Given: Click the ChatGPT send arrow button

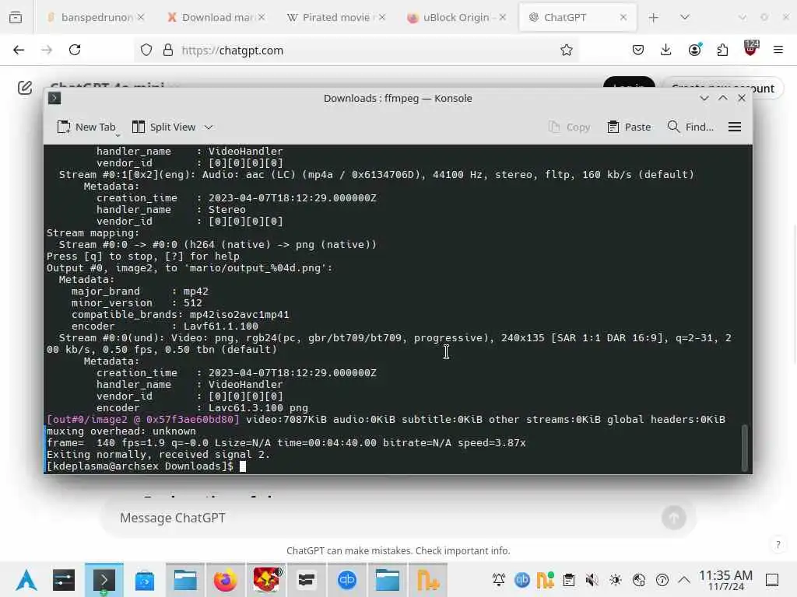Looking at the screenshot, I should (x=674, y=518).
